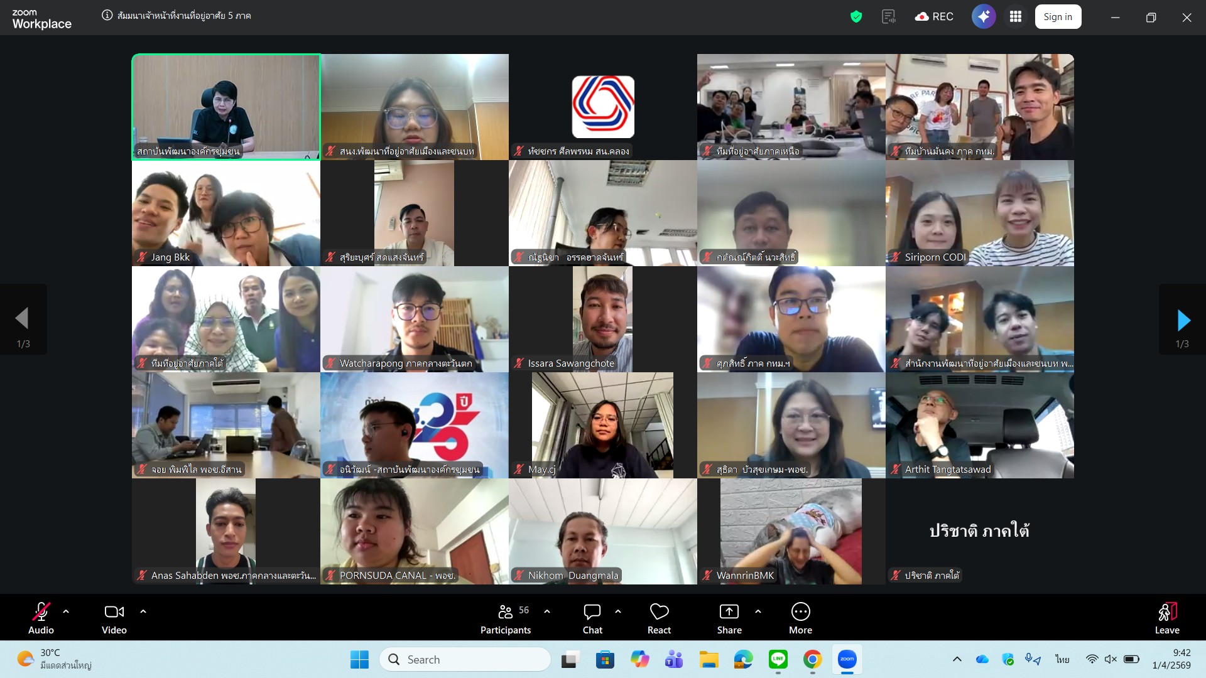This screenshot has height=678, width=1206.
Task: Go to next gallery page arrow
Action: click(1183, 320)
